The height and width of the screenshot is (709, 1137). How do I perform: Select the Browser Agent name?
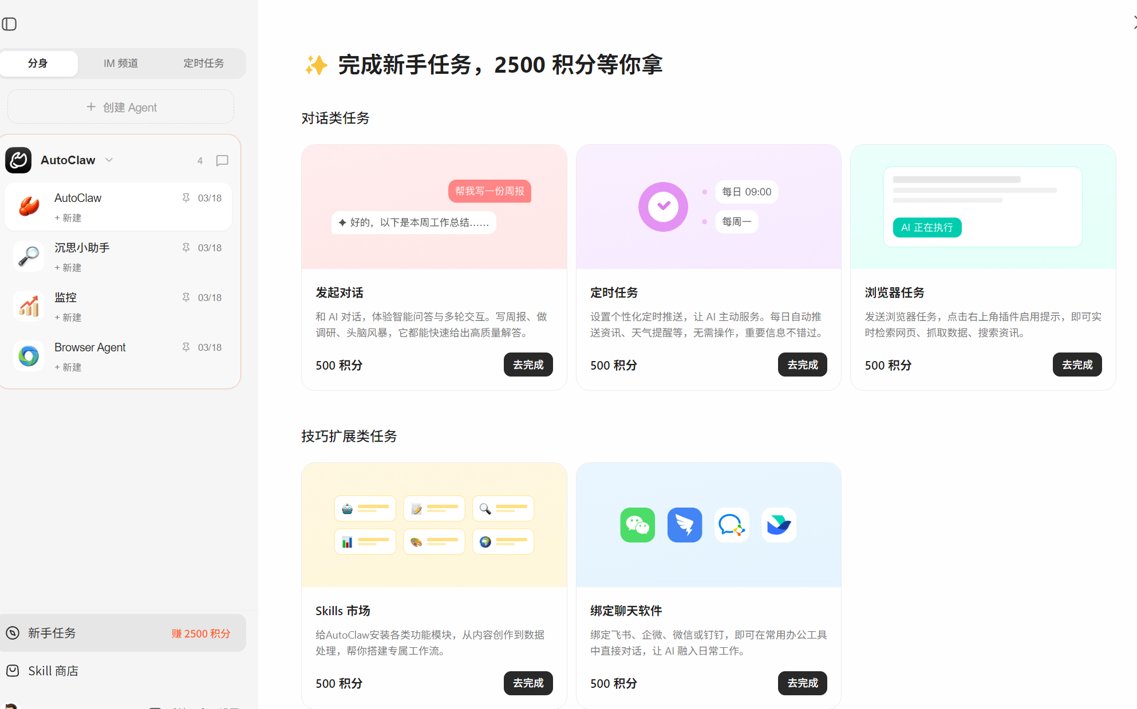pyautogui.click(x=90, y=347)
